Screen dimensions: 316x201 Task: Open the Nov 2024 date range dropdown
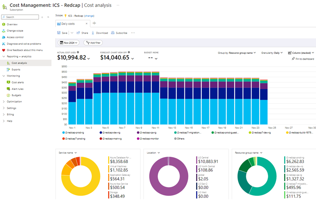click(x=69, y=43)
